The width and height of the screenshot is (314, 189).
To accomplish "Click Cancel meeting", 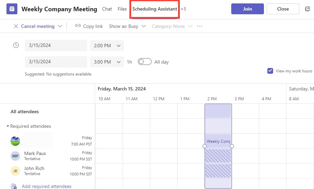I will (38, 26).
